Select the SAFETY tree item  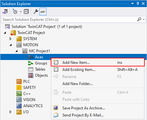(29, 88)
